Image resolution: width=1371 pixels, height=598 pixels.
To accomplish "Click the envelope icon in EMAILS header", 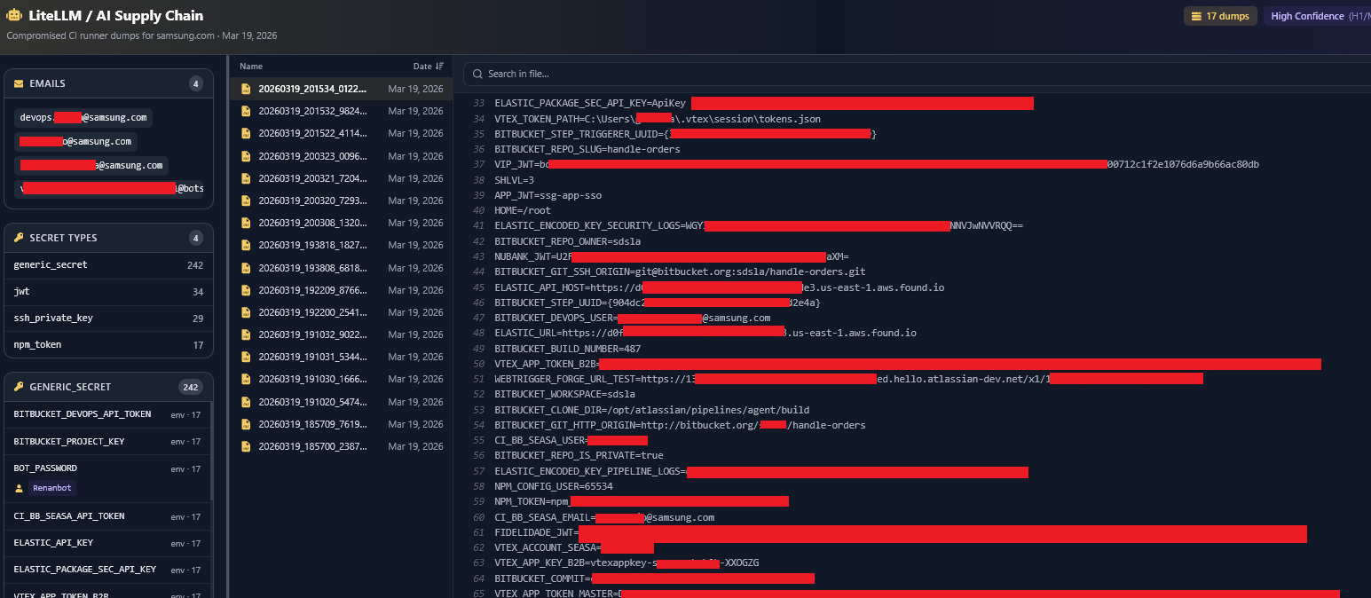I will pyautogui.click(x=19, y=83).
